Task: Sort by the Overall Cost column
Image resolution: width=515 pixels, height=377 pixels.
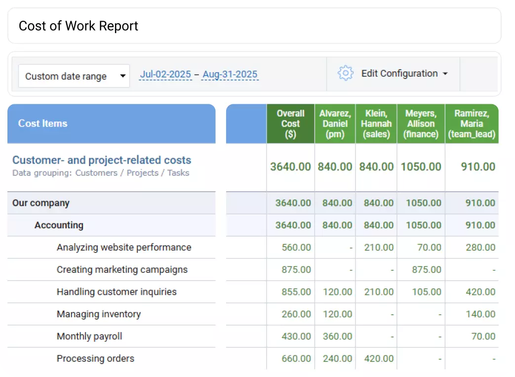Action: [290, 124]
